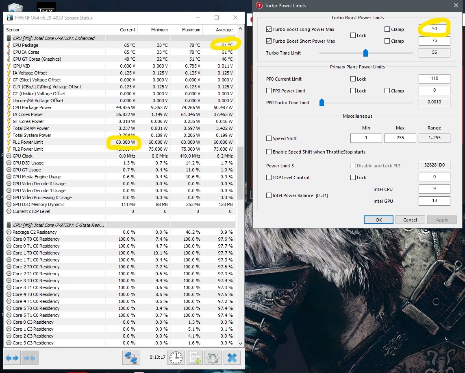Click the Package C2 Residency circle icon
This screenshot has height=373, width=465.
9,232
